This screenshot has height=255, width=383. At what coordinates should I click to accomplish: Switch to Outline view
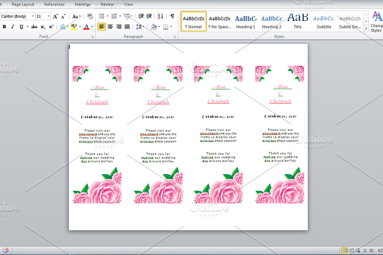[364, 250]
